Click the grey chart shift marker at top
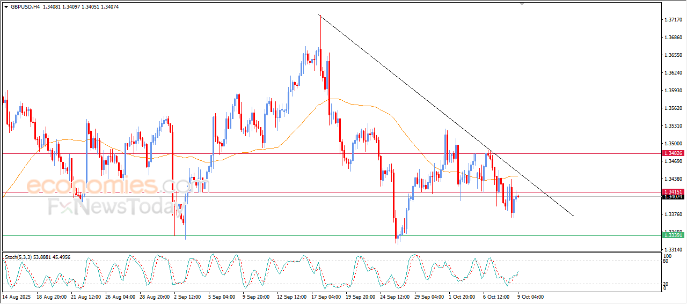Image resolution: width=687 pixels, height=304 pixels. pos(522,4)
